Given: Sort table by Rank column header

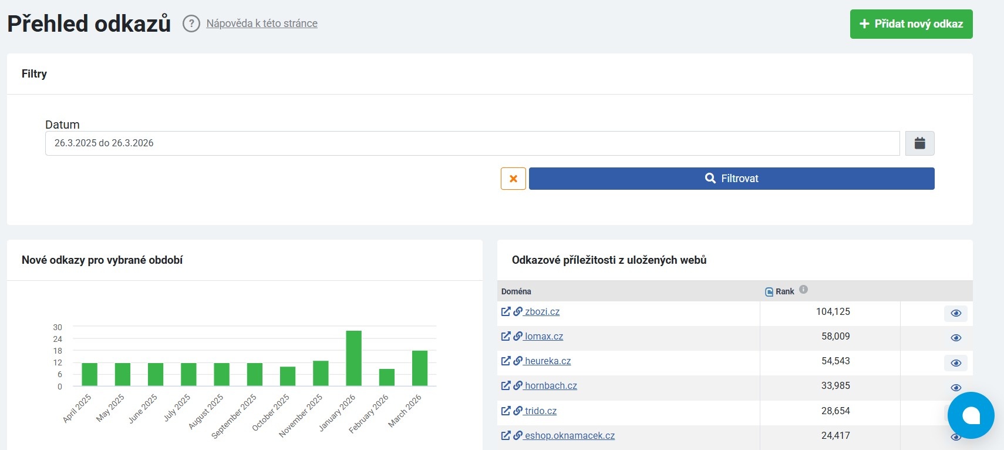Looking at the screenshot, I should tap(784, 291).
